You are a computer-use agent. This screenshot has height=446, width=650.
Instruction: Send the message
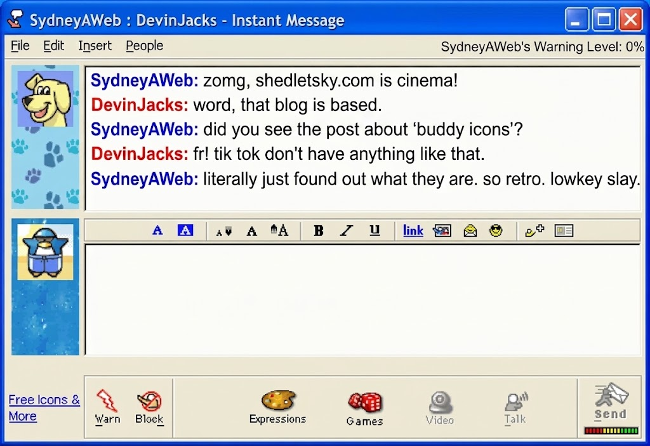point(611,401)
